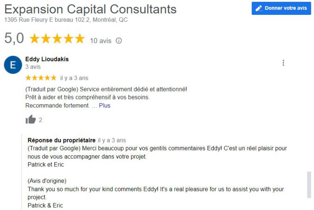Click the Expansion Capital Consultants title
The width and height of the screenshot is (314, 210).
pos(91,9)
